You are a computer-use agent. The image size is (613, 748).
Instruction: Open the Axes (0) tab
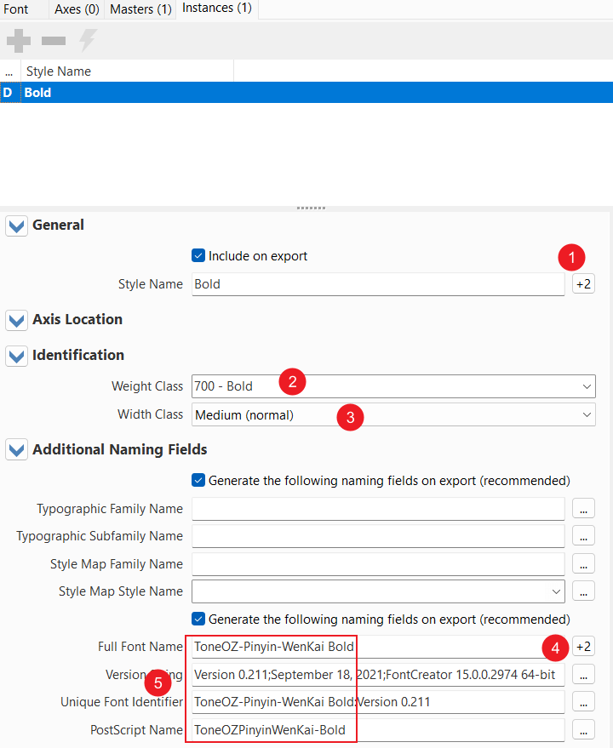[x=77, y=9]
